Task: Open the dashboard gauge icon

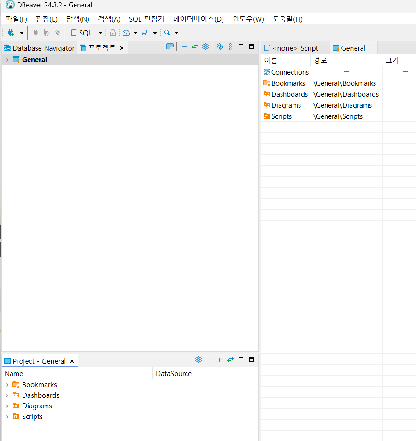Action: point(126,33)
